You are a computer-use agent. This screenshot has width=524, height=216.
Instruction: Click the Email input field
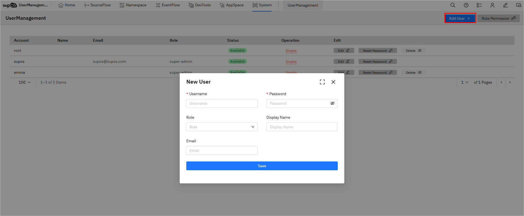tap(222, 150)
